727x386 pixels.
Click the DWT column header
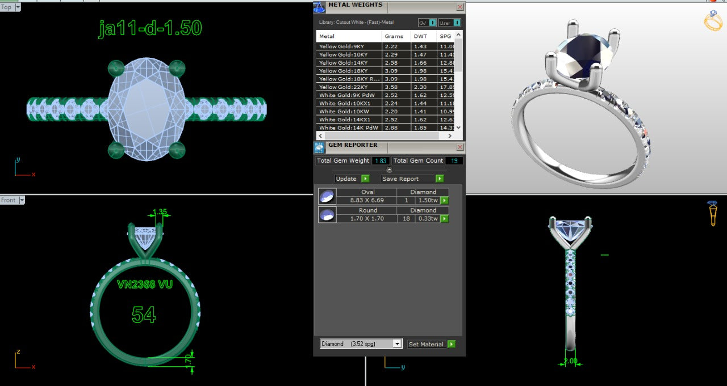tap(423, 36)
